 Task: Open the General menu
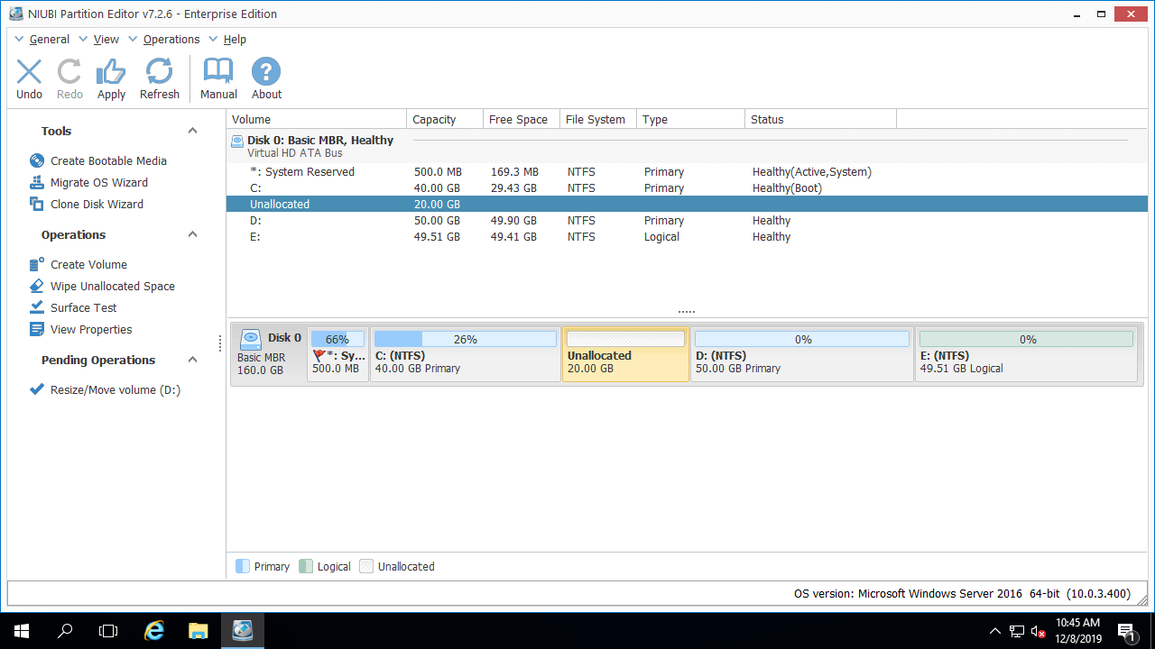click(x=49, y=40)
